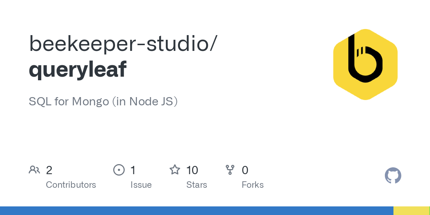Viewport: 430px width, 215px height.
Task: Click the Issue label
Action: [x=141, y=185]
